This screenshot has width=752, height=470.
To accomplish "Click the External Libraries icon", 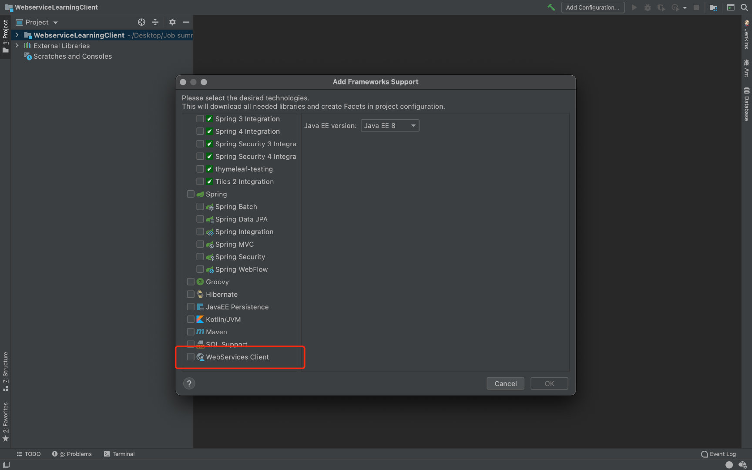I will tap(28, 46).
